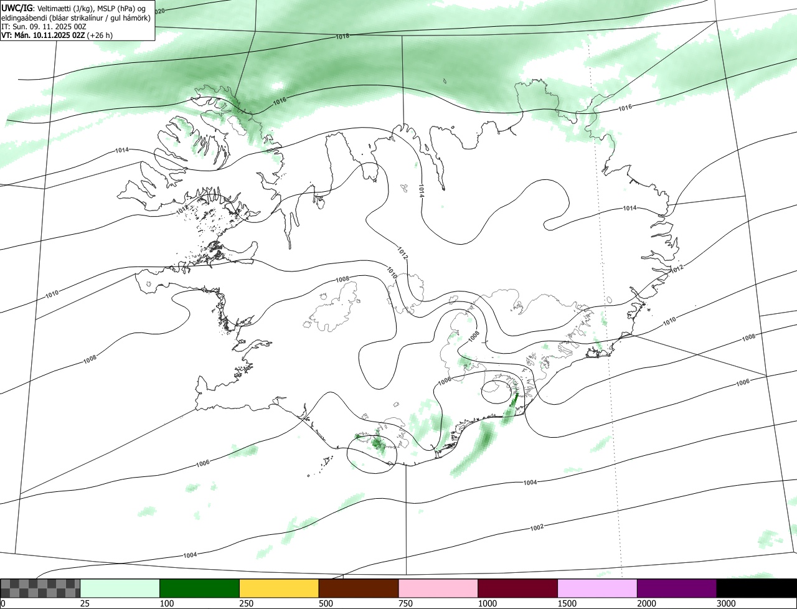Click the yellow 250–500 legend swatch
The image size is (797, 609).
(279, 588)
